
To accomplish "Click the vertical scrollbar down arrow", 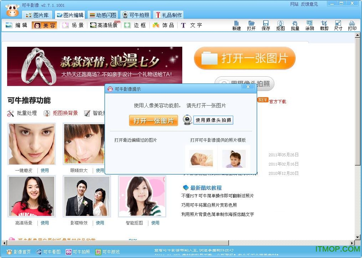I will point(357,237).
